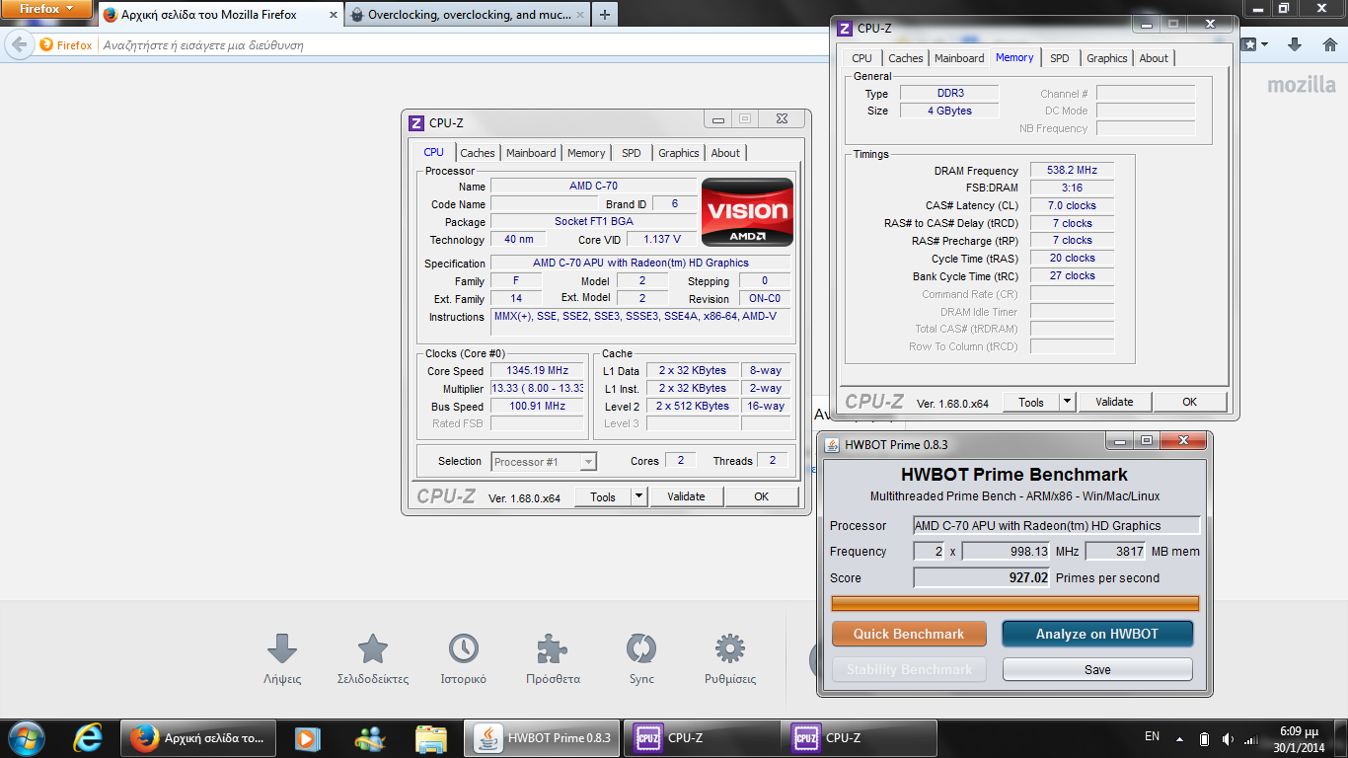Click the HWBOT Processor name field
Screen dimensions: 1348x758
pos(1057,525)
